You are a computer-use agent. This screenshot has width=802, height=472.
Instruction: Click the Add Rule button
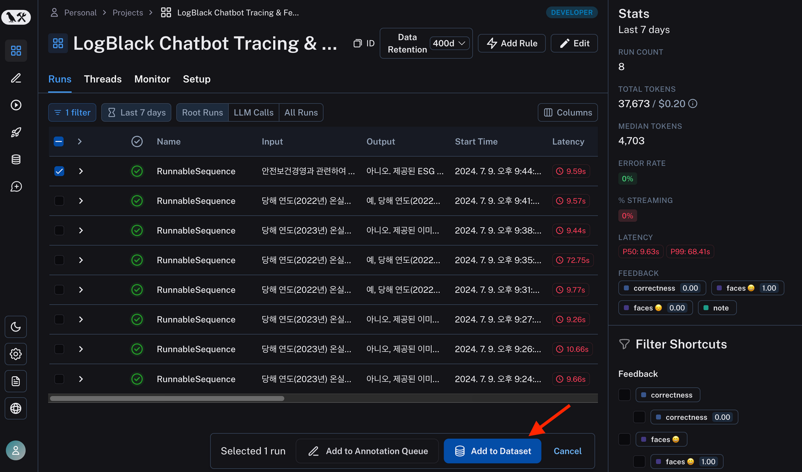[512, 43]
